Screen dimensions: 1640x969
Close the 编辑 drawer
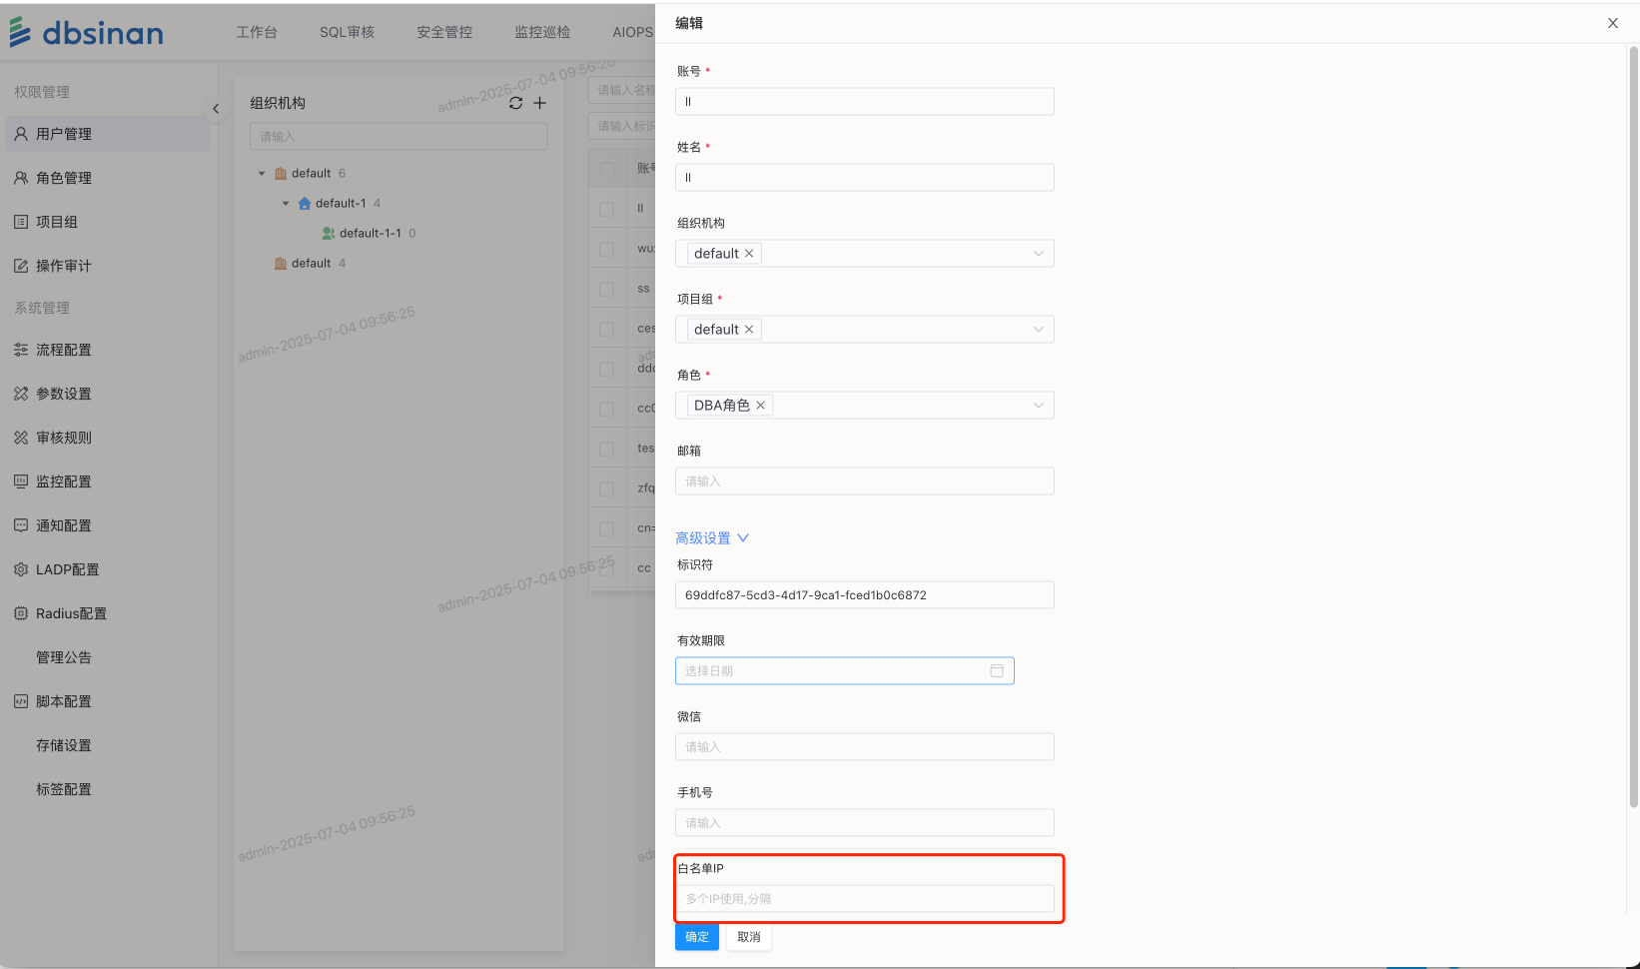click(x=1612, y=23)
